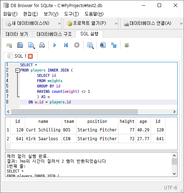Open the 편집(E) menu
184x193 pixels.
[x=31, y=14]
